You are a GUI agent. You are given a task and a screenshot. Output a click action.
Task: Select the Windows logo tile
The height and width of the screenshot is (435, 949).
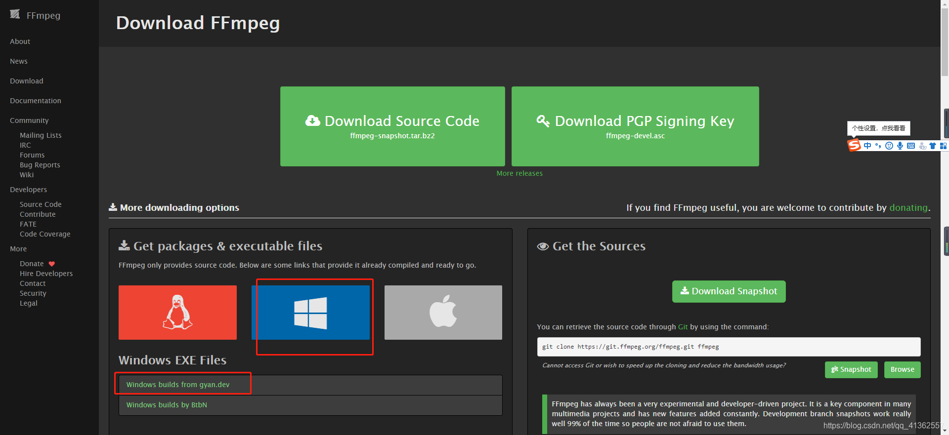(x=310, y=312)
